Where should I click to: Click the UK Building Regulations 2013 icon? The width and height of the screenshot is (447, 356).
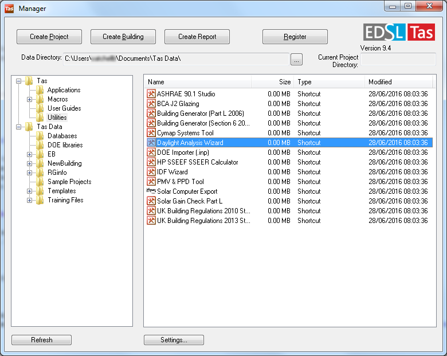tap(151, 220)
